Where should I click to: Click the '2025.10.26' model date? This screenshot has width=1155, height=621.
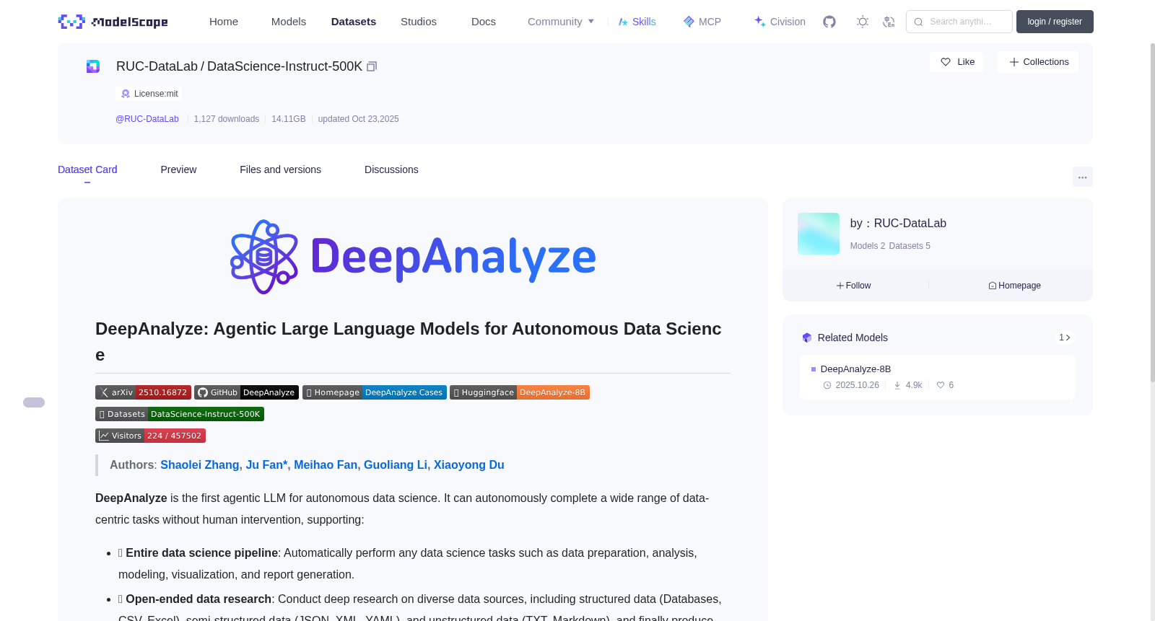pyautogui.click(x=857, y=385)
